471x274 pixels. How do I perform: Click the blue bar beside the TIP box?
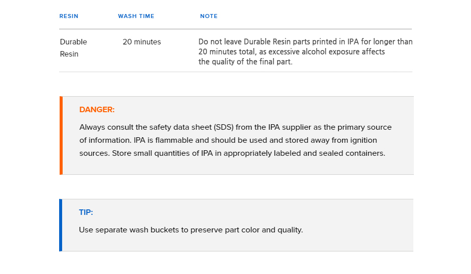(x=61, y=225)
